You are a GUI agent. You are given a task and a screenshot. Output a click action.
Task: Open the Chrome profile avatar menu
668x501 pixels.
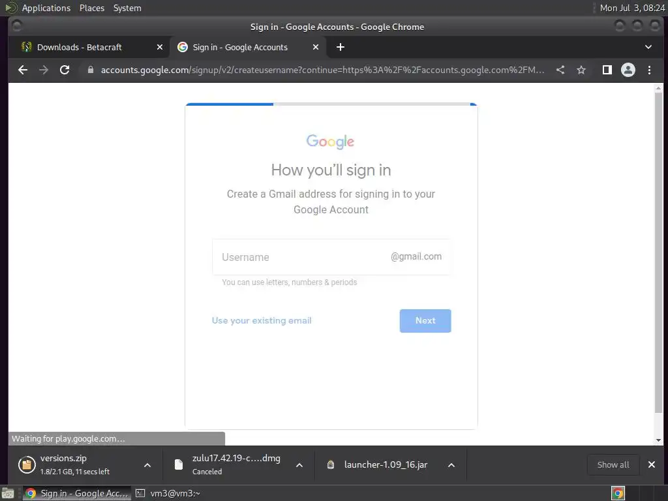628,70
